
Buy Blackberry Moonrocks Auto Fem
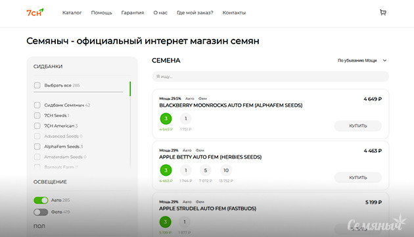pyautogui.click(x=358, y=126)
